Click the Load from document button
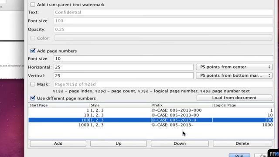Image resolution: width=279 pixels, height=157 pixels. tap(235, 98)
